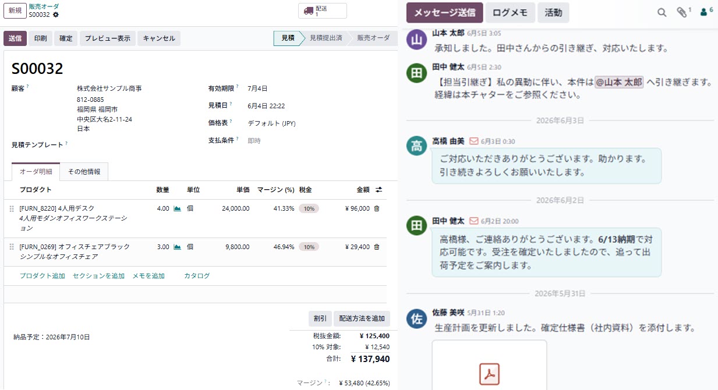The height and width of the screenshot is (390, 718).
Task: Open the 支払条件 即時 field
Action: (x=254, y=140)
